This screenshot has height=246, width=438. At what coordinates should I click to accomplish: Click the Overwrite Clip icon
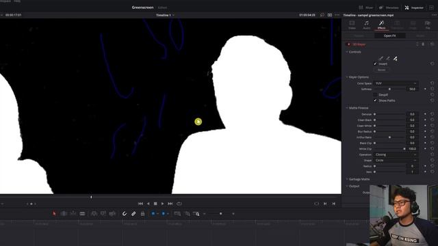click(103, 214)
